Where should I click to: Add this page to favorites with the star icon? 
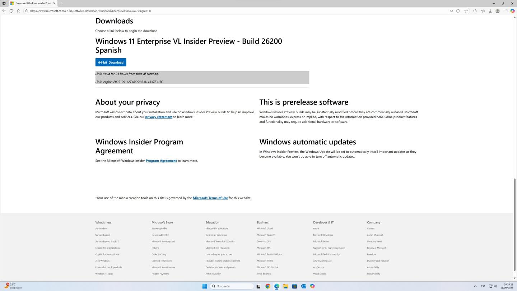pos(466,11)
